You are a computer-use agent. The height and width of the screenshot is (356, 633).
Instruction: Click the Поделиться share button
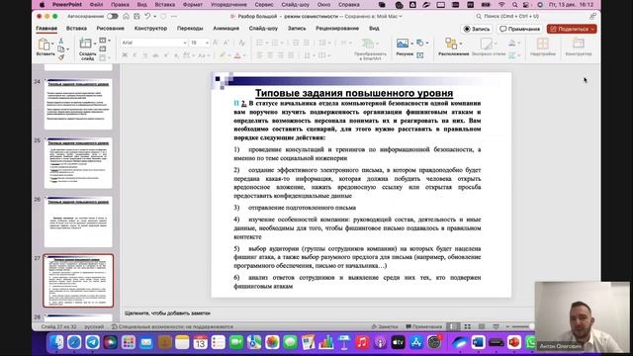572,29
